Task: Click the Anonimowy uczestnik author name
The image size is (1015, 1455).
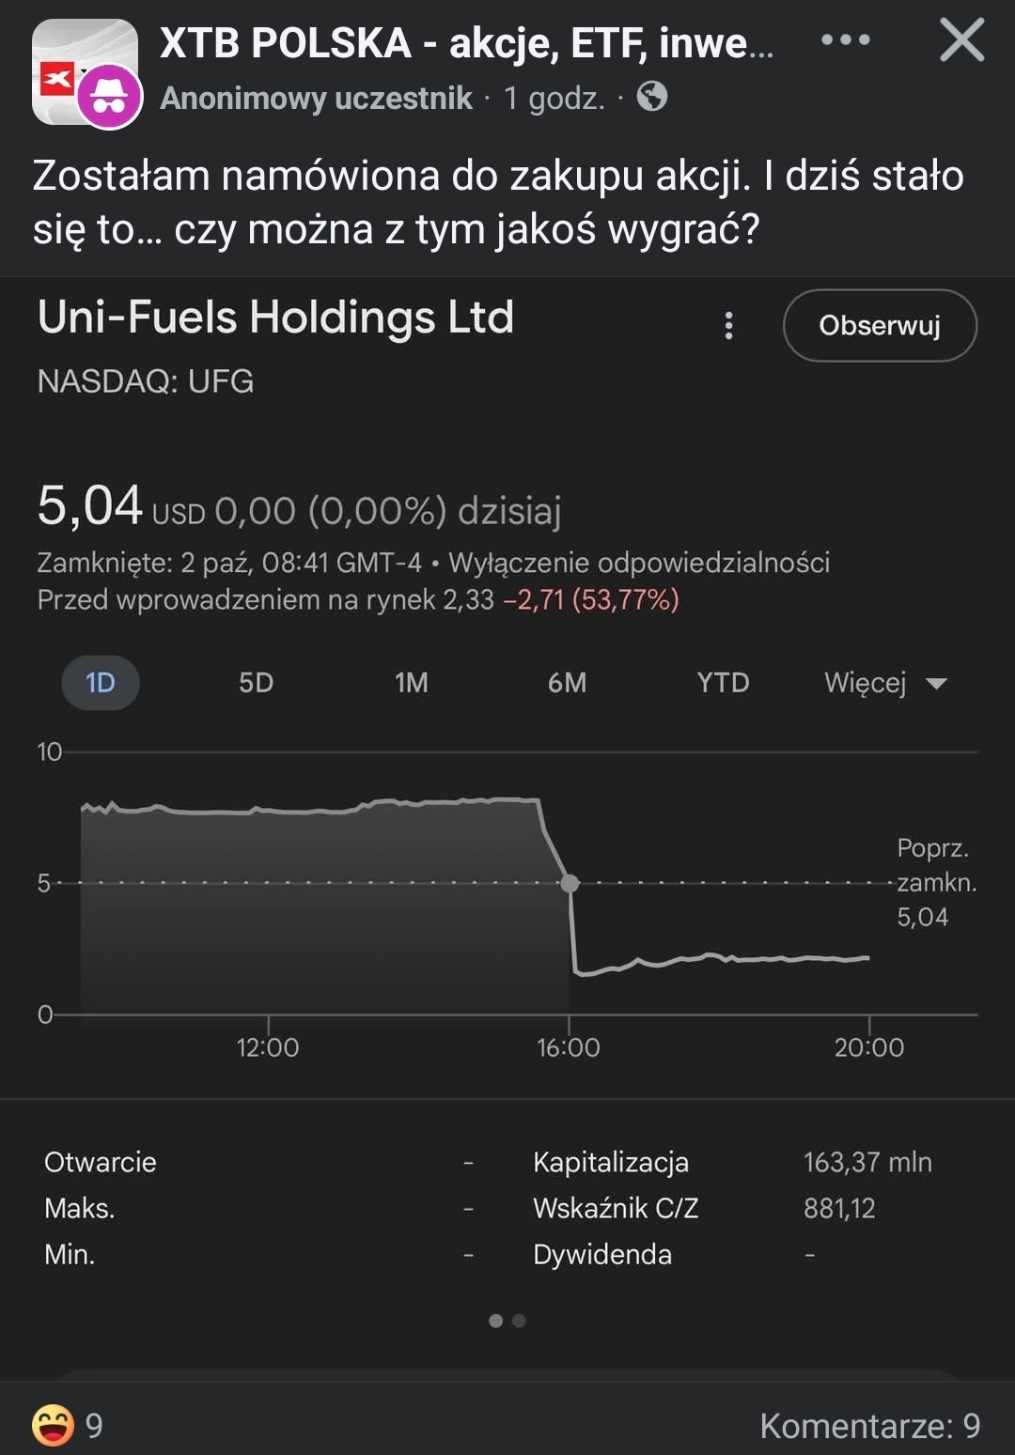Action: tap(316, 98)
